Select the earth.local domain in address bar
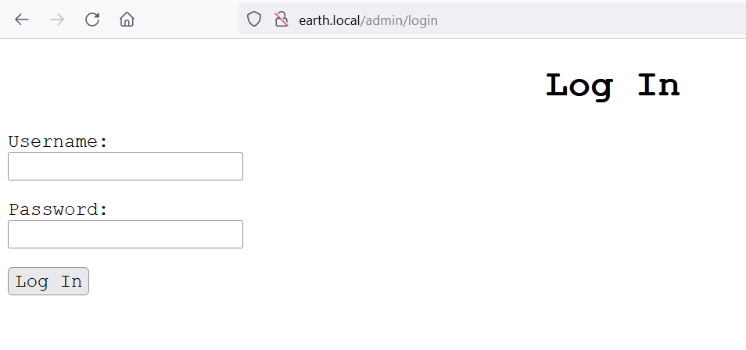 [x=329, y=20]
